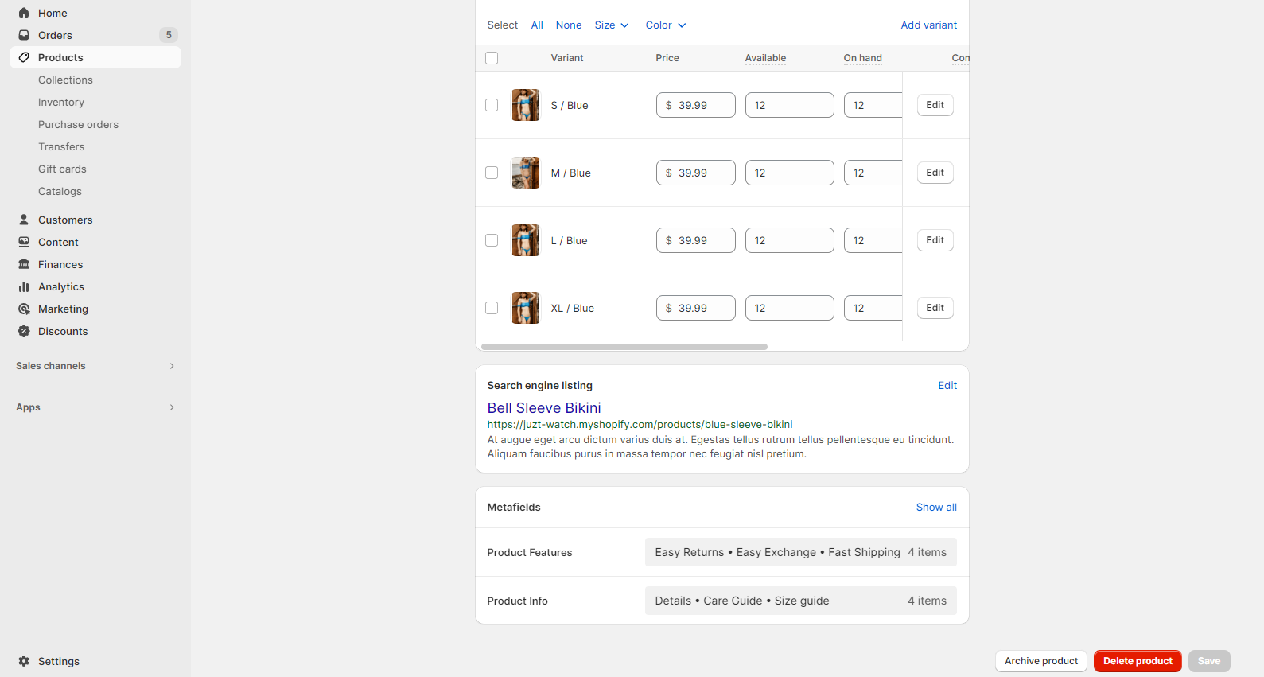Click the Finances bank icon
1264x677 pixels.
click(x=24, y=264)
